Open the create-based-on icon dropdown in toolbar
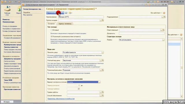The height and width of the screenshot is (104, 185). click(71, 13)
